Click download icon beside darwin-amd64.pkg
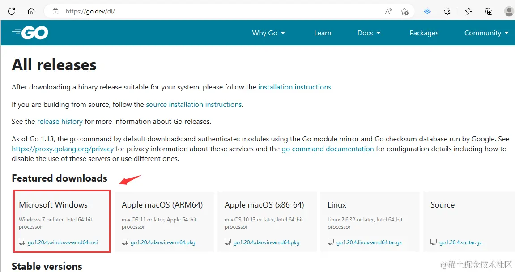Screen dimensions: 515x272 [x=228, y=242]
